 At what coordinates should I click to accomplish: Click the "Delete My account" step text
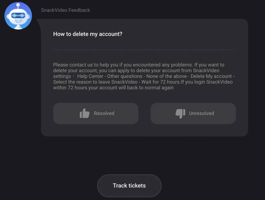(211, 76)
